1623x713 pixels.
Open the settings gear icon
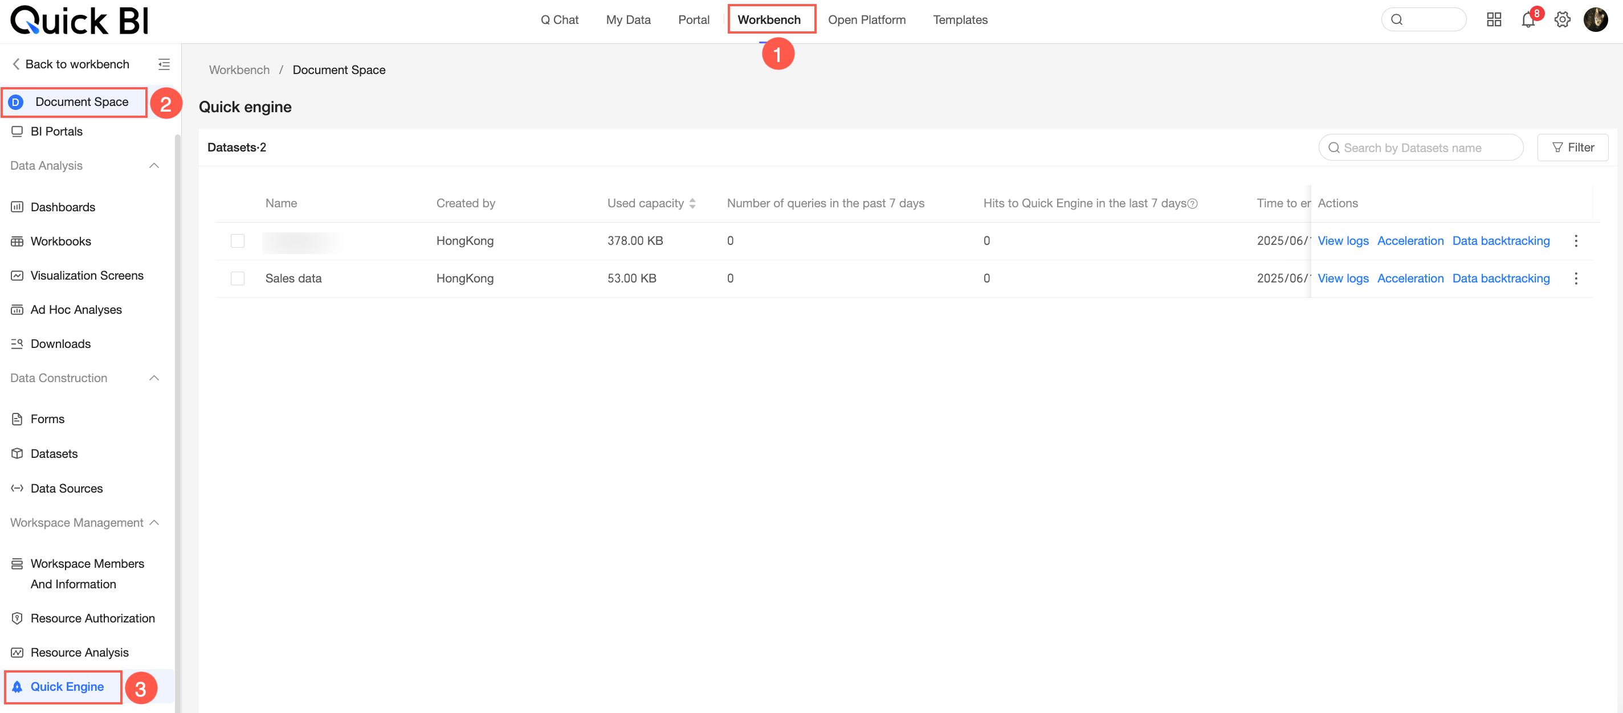(x=1563, y=20)
